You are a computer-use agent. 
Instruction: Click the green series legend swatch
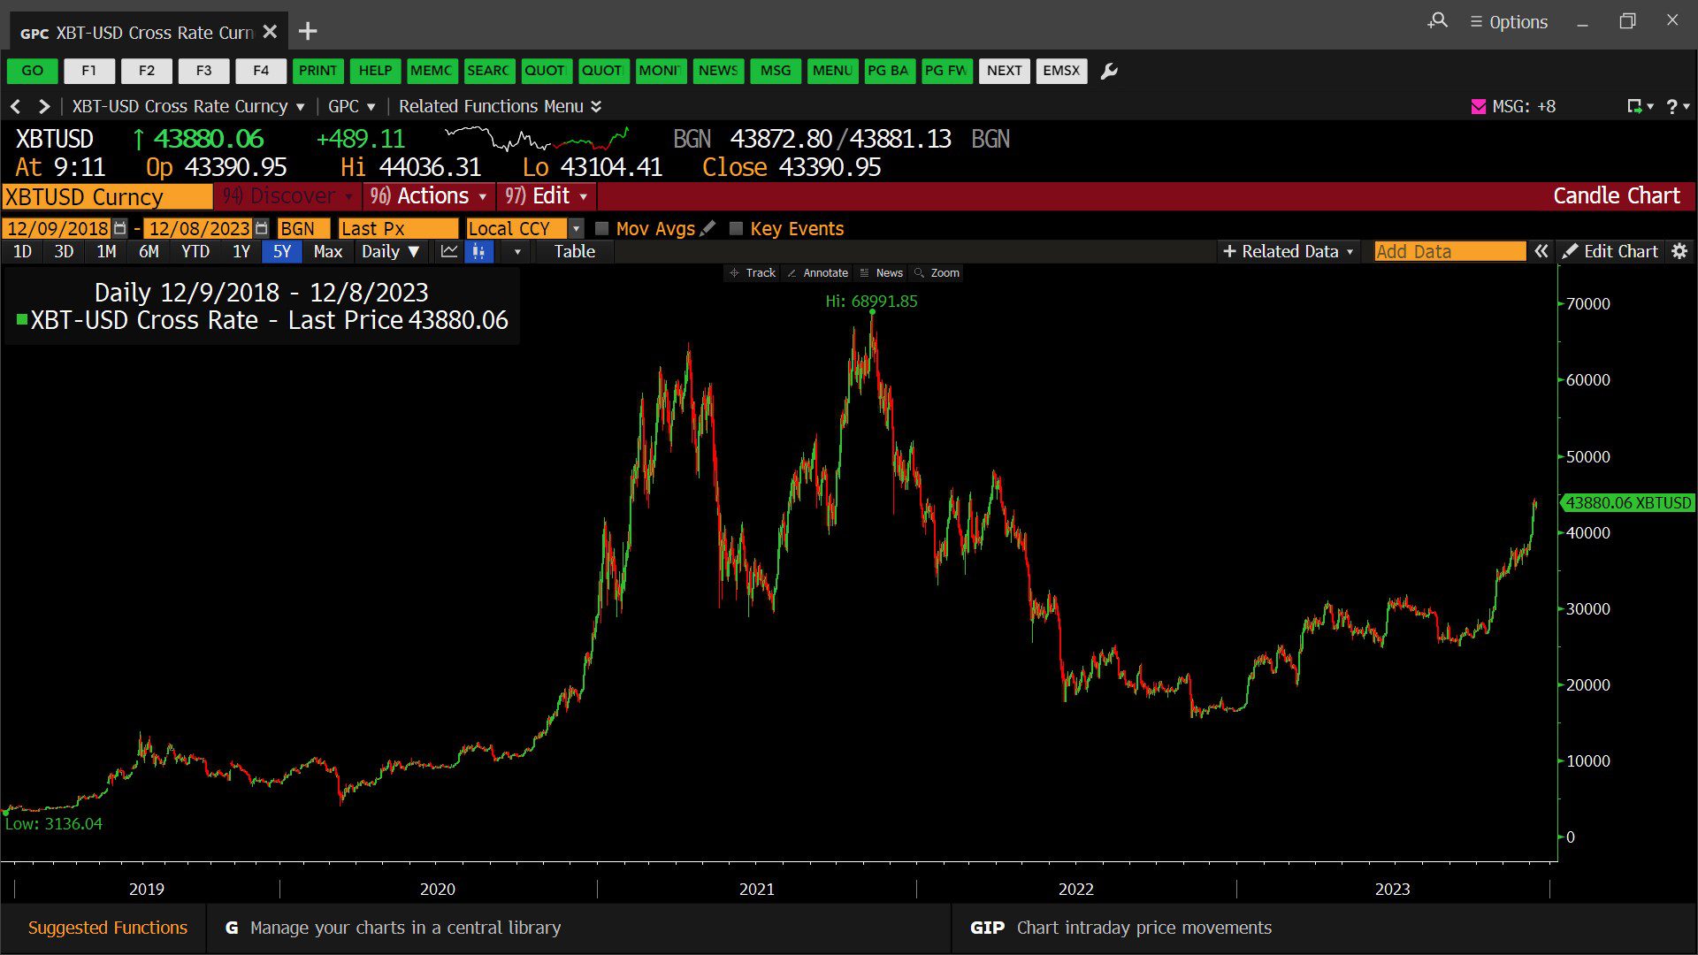tap(22, 319)
